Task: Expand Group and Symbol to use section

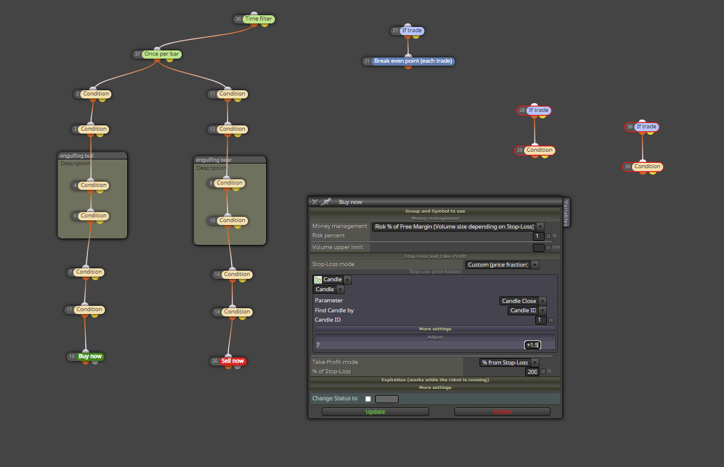Action: (435, 211)
